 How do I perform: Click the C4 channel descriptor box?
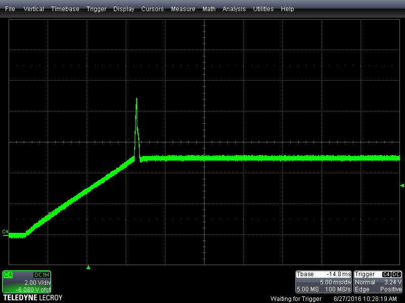point(27,282)
